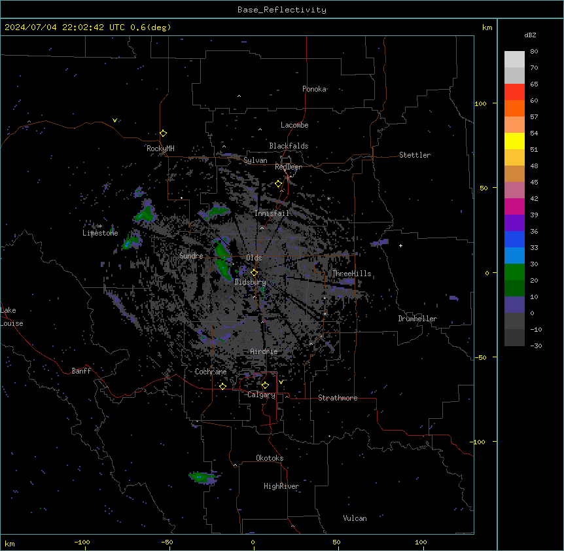Select the yellow diamond marker above Didsbury
The width and height of the screenshot is (564, 551).
(254, 272)
